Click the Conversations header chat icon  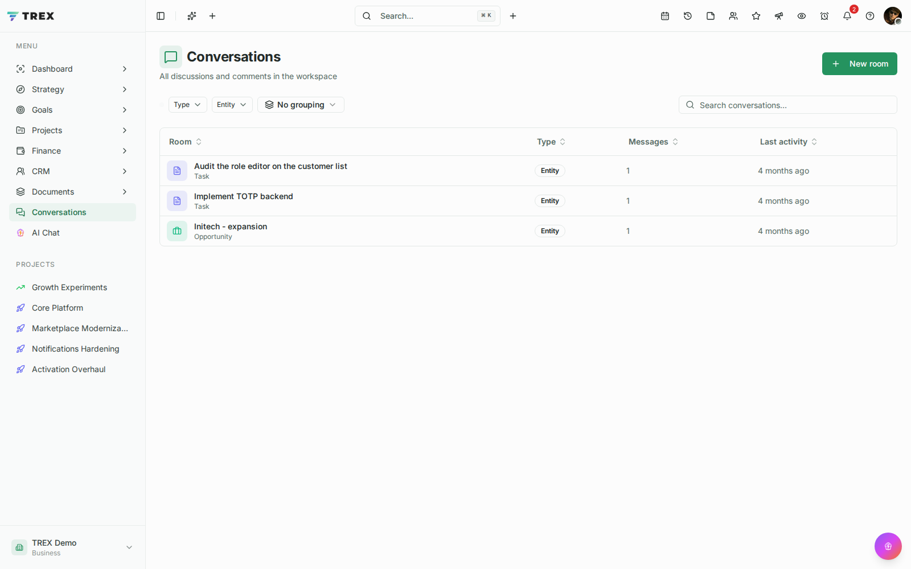[x=171, y=57]
